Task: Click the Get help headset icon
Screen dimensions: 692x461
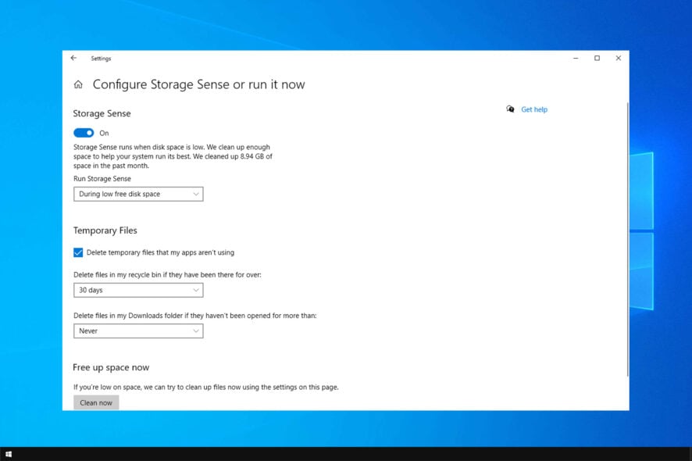Action: coord(511,109)
